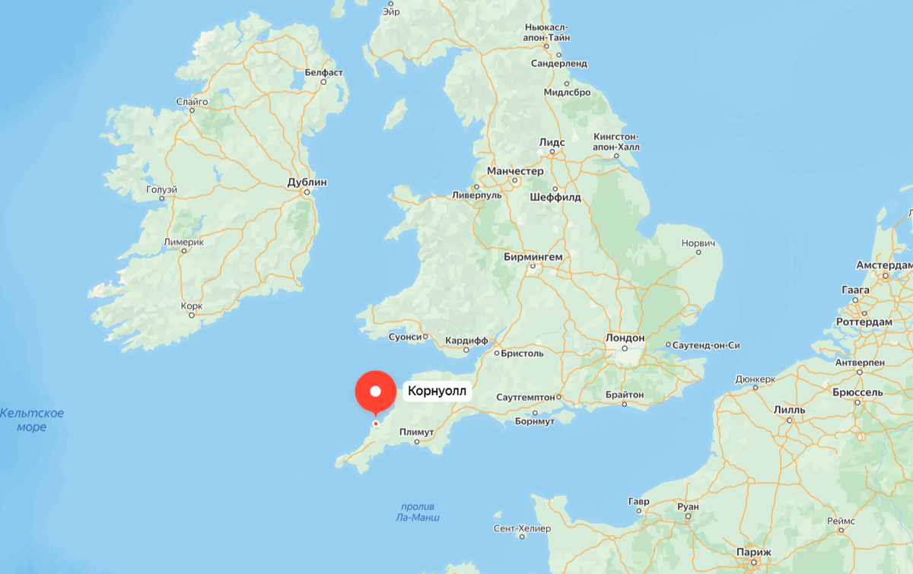
Task: Click the Норвич city label
Action: pyautogui.click(x=699, y=243)
